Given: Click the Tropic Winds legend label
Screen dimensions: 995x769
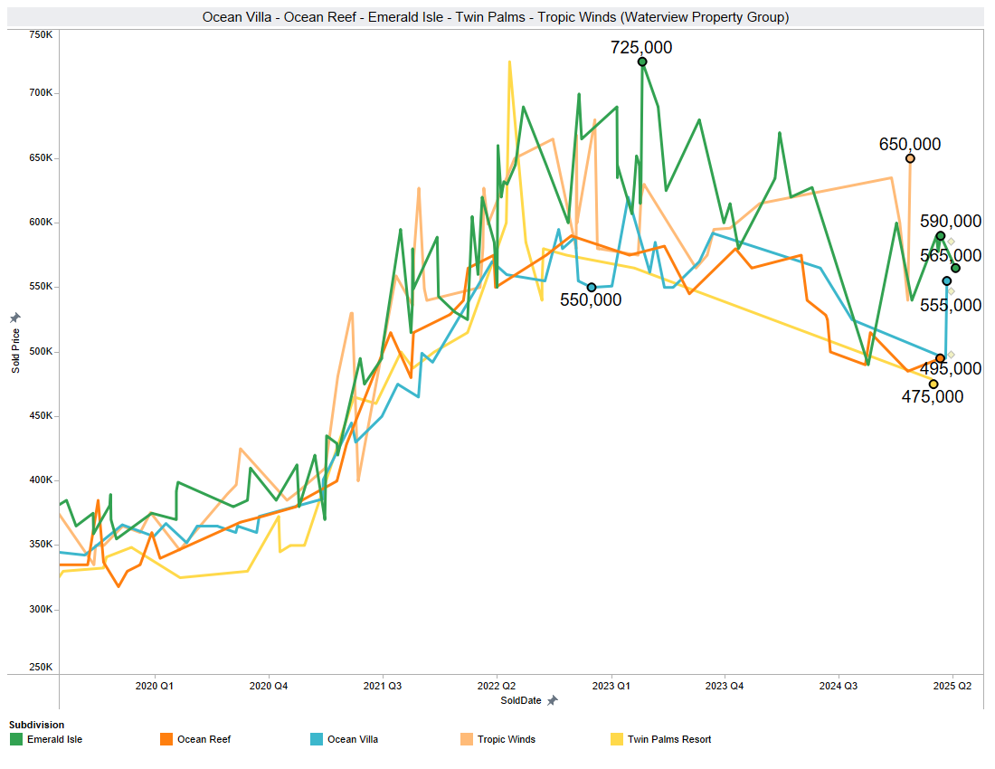Looking at the screenshot, I should [x=507, y=739].
